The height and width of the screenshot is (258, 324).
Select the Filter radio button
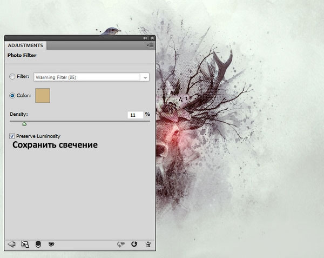coord(12,77)
